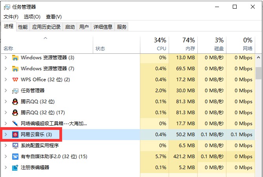Click the first Windows 资源管理器 (3) folder icon
This screenshot has height=177, width=263.
click(x=15, y=58)
